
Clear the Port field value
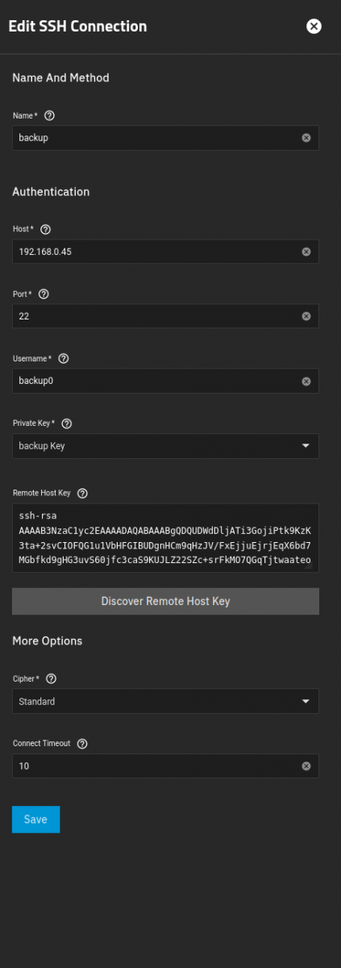point(306,316)
